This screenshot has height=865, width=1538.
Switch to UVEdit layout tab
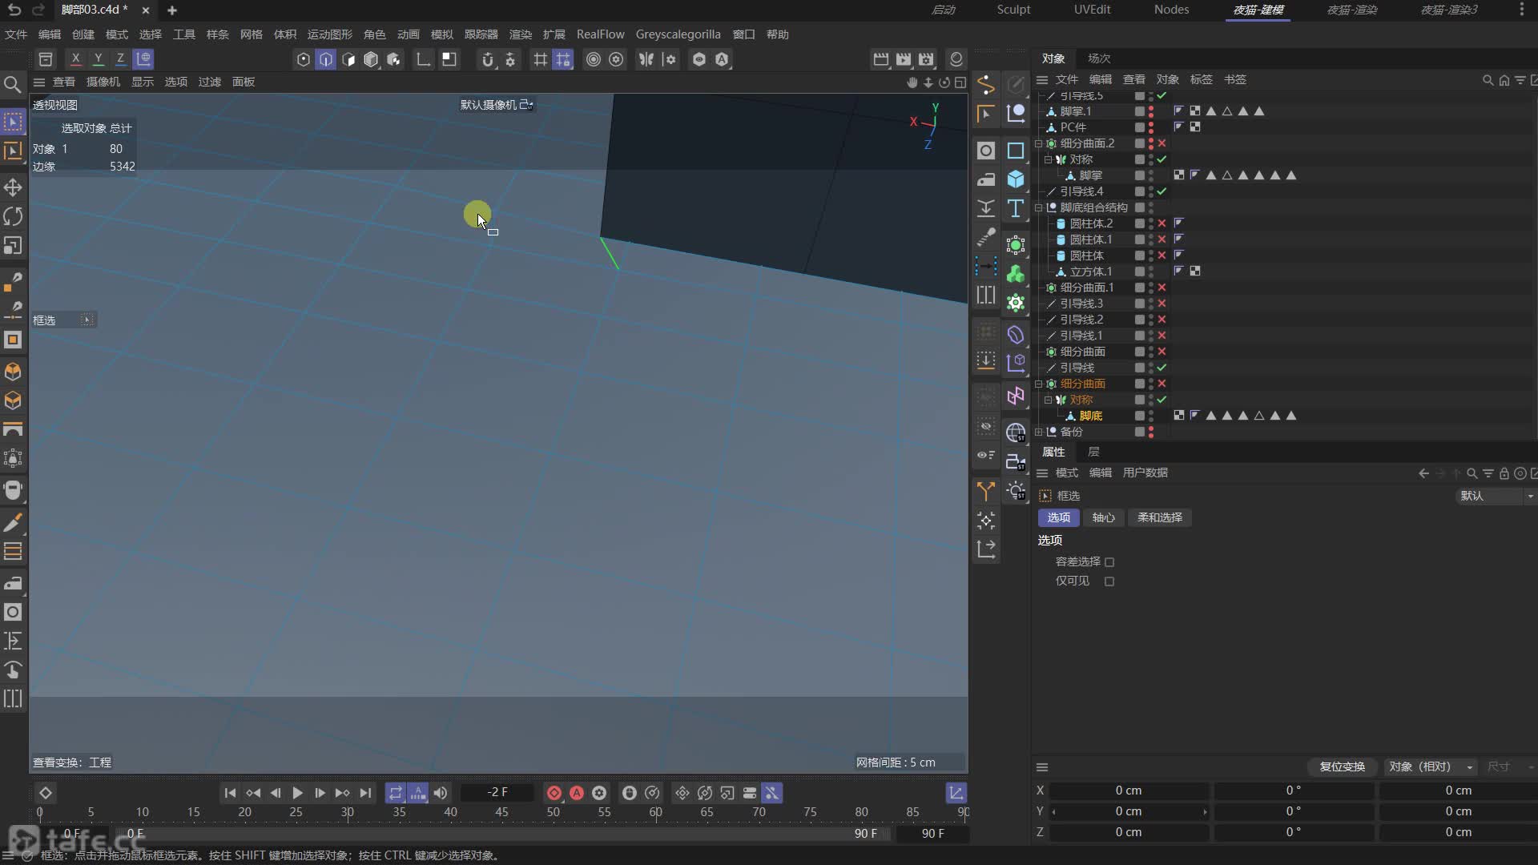[1092, 10]
